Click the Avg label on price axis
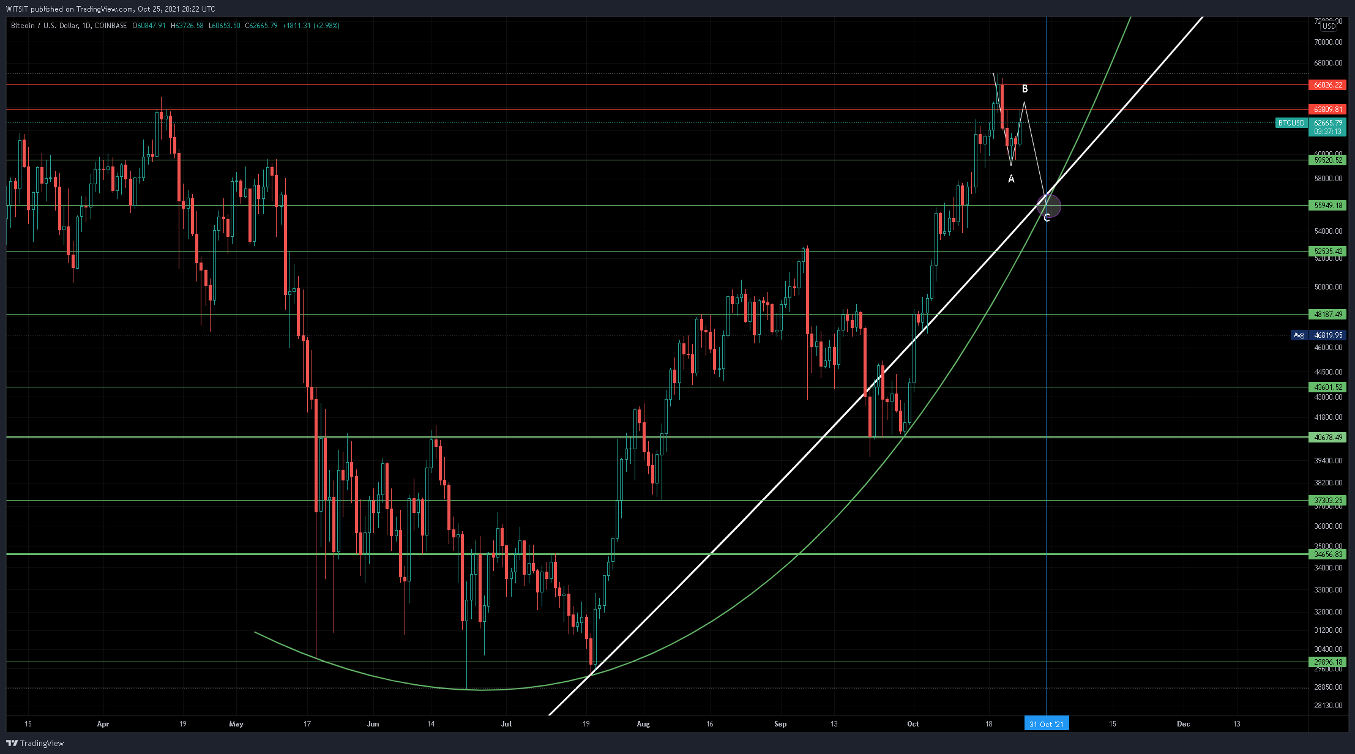 tap(1299, 335)
